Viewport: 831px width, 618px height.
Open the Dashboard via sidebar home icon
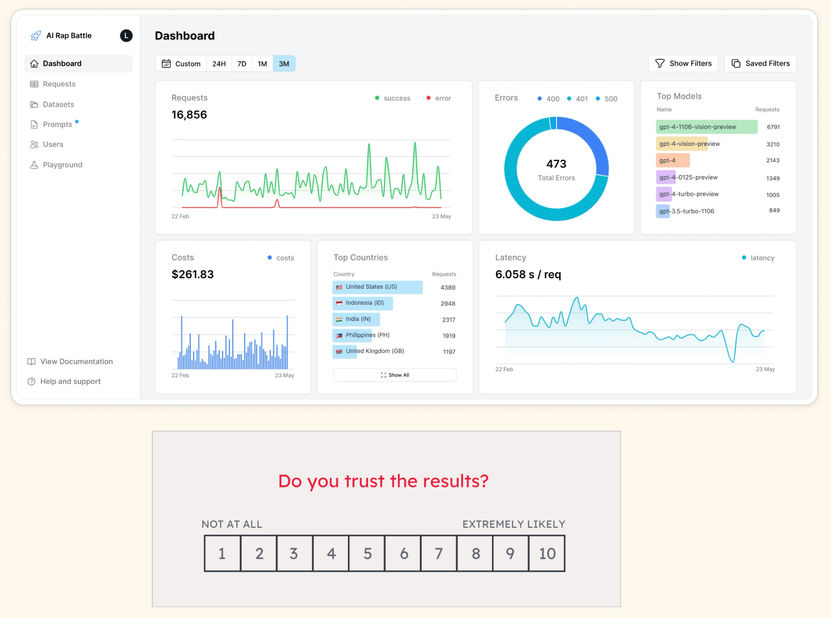34,64
